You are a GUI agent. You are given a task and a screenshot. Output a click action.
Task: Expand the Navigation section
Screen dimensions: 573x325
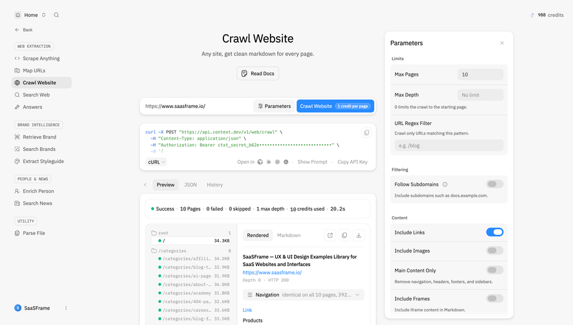point(304,295)
